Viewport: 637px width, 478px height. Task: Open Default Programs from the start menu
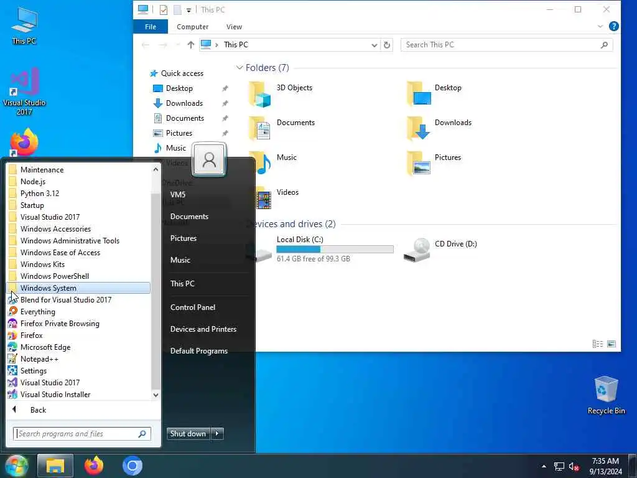coord(198,351)
